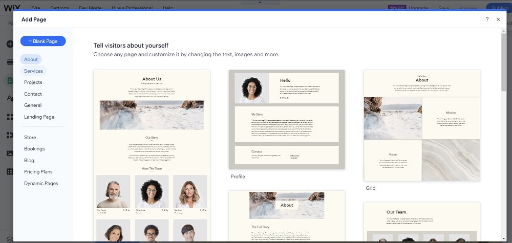Image resolution: width=512 pixels, height=243 pixels.
Task: Pick the Profile page template
Action: (287, 119)
